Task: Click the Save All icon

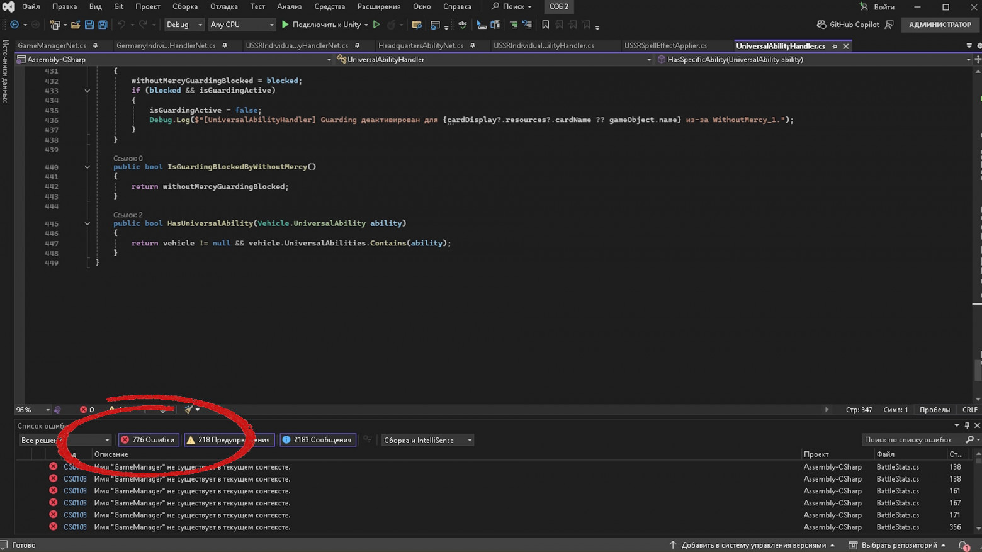Action: coord(103,25)
